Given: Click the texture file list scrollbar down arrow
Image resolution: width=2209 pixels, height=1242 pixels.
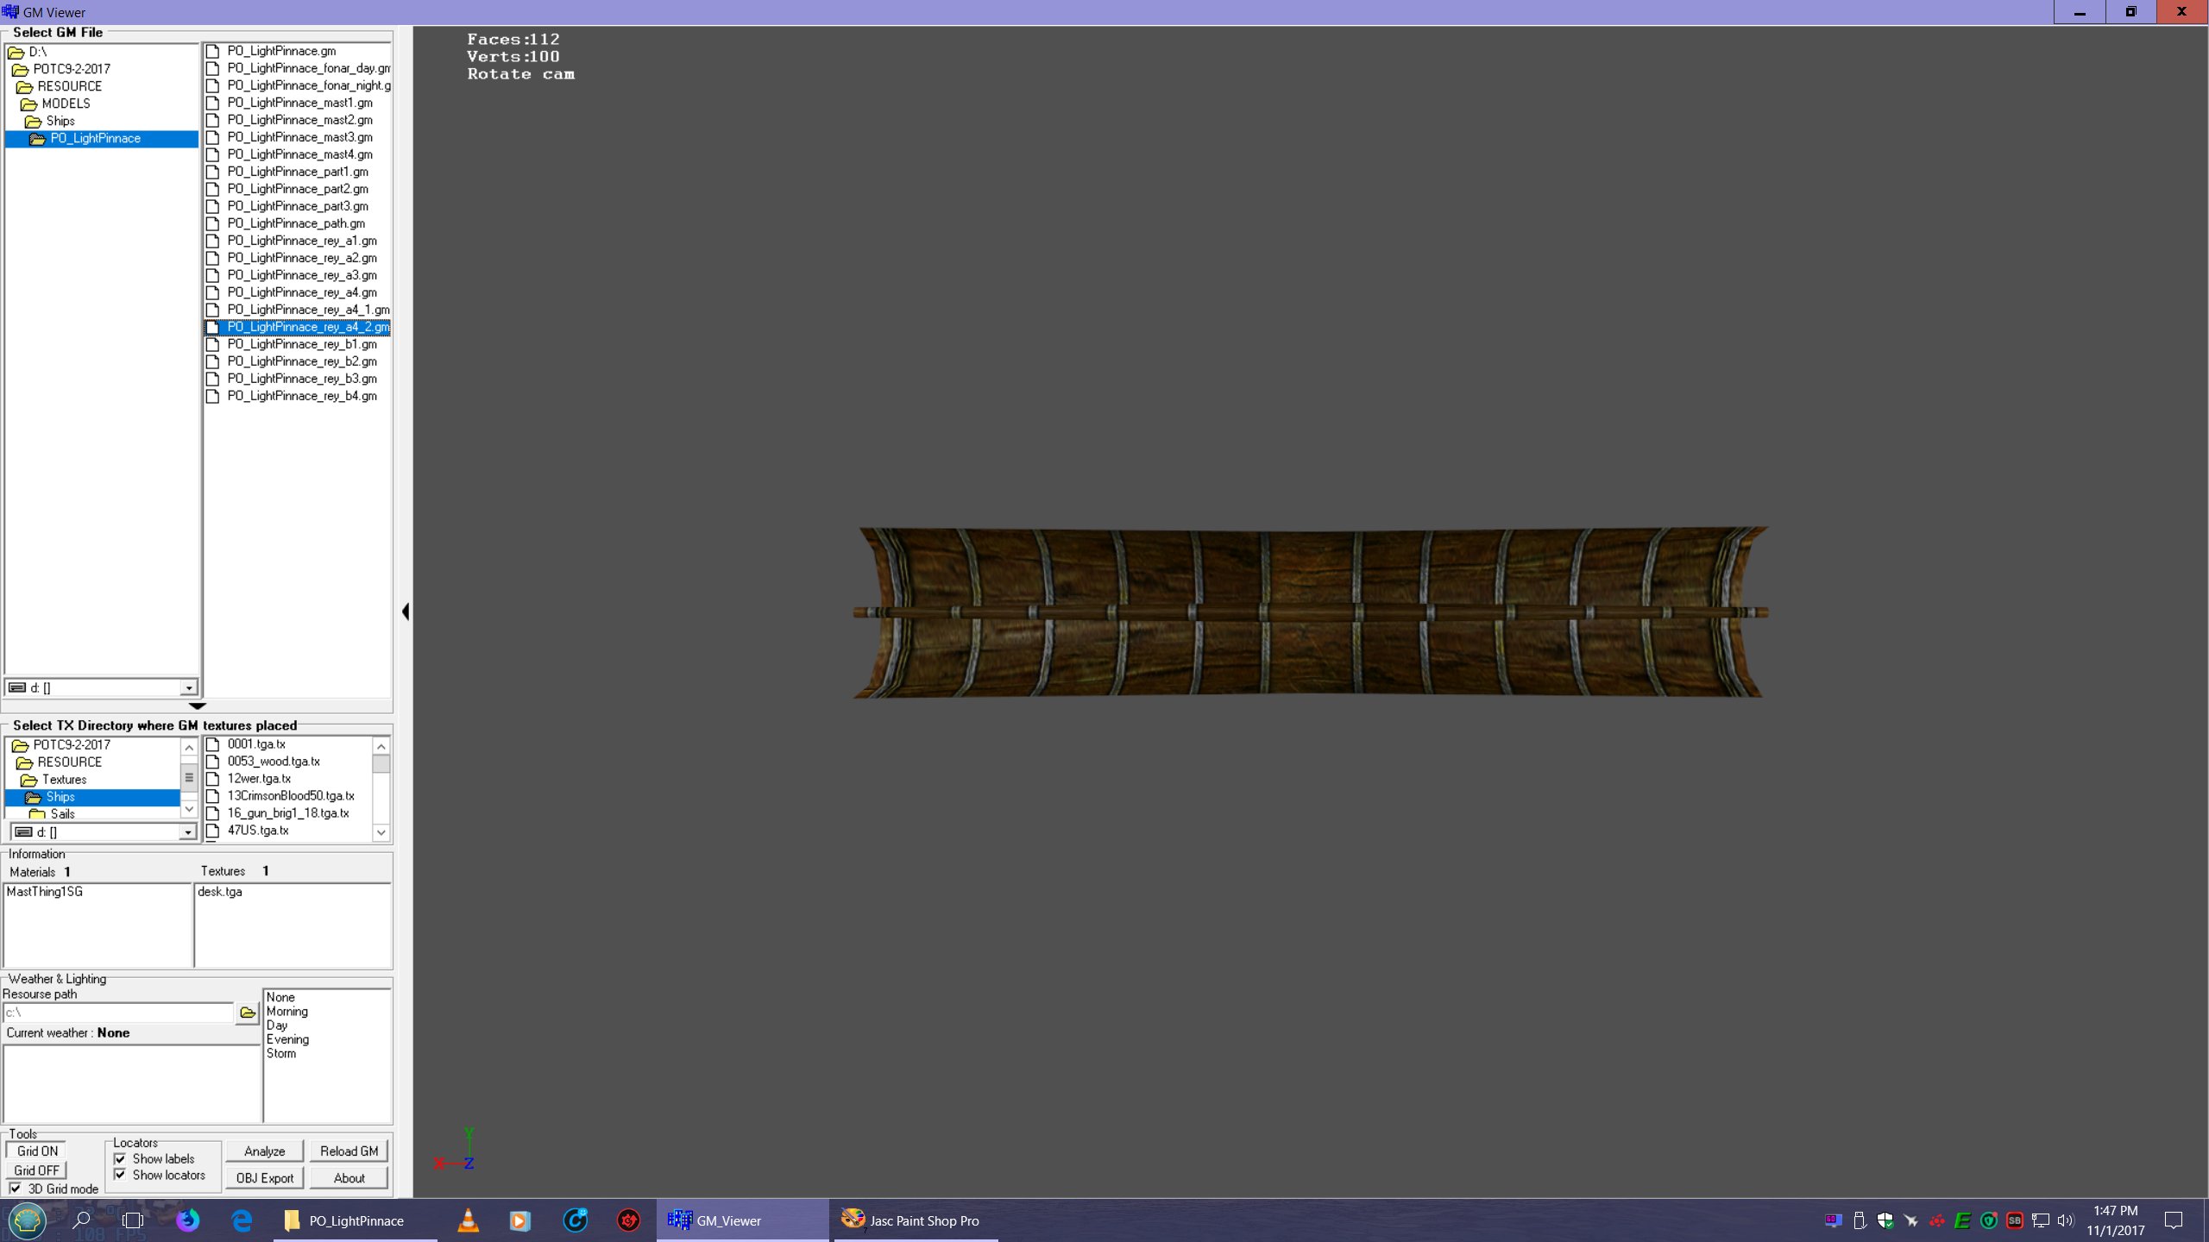Looking at the screenshot, I should 381,832.
